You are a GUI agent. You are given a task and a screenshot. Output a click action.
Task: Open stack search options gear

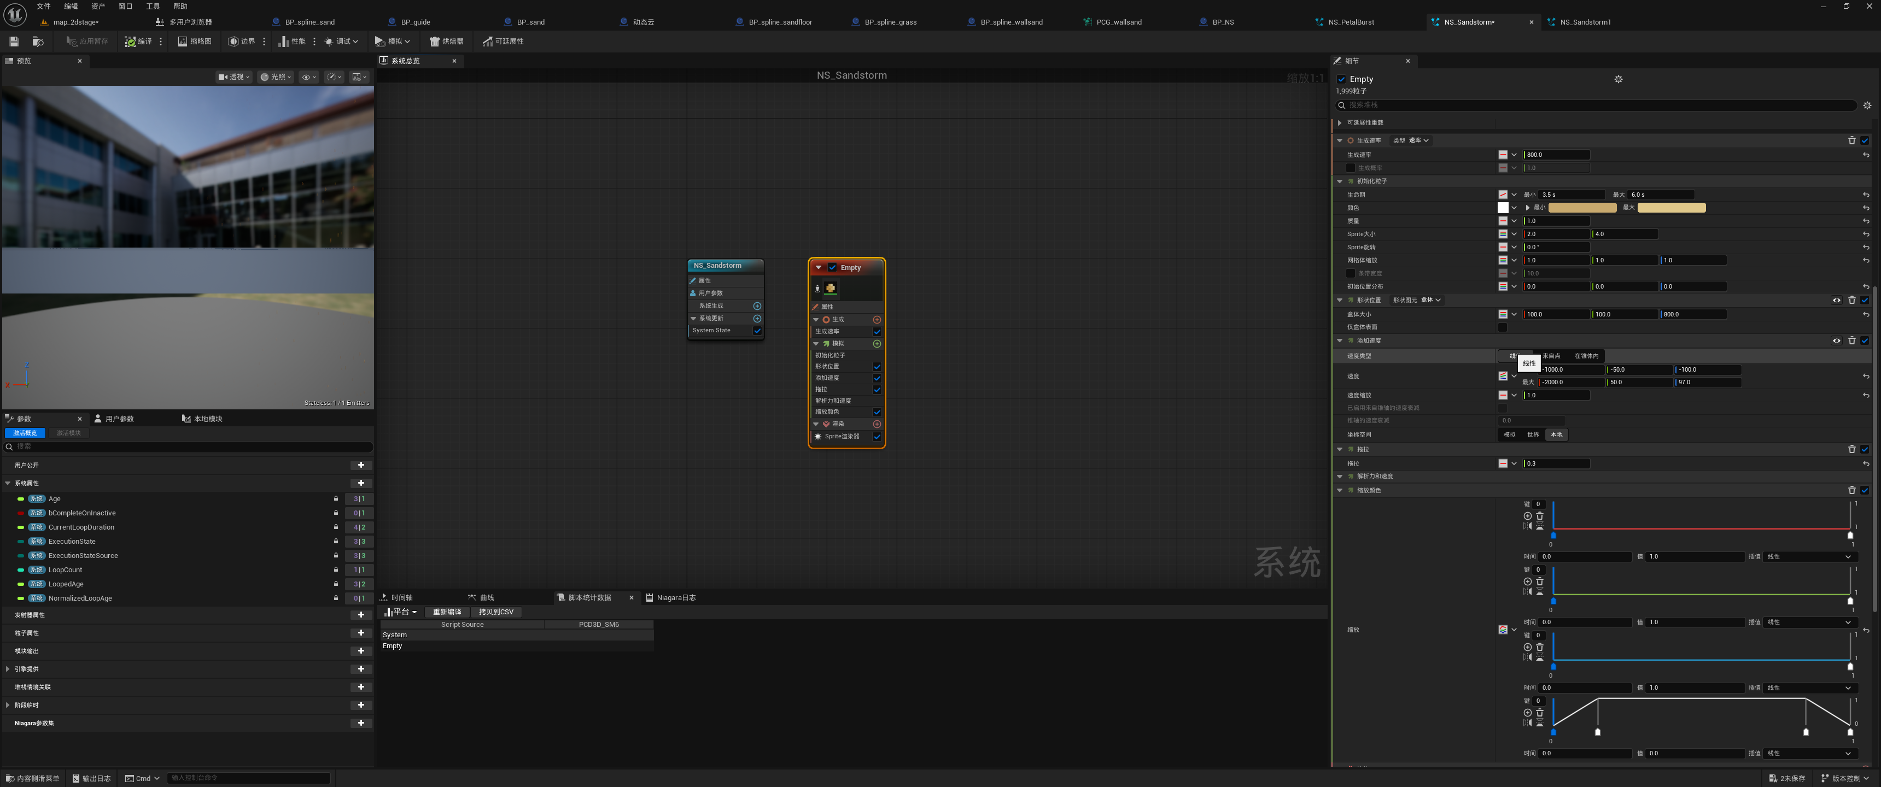click(x=1867, y=105)
